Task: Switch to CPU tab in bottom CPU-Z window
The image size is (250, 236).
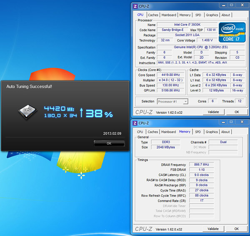Action: click(x=140, y=132)
